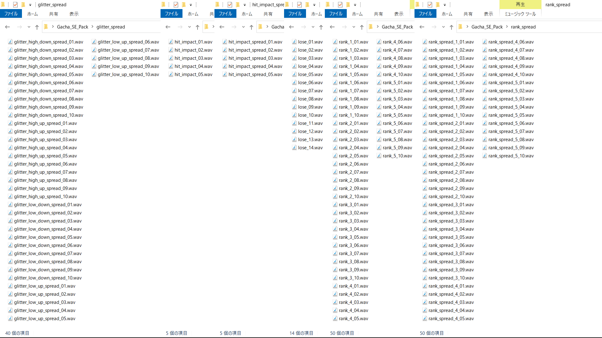Expand chevron between Gacha_SE_Pack and glitter_spread
This screenshot has width=602, height=338.
pyautogui.click(x=92, y=27)
